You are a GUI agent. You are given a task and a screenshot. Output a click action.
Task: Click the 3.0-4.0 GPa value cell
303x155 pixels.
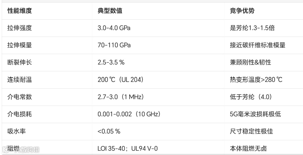click(x=114, y=28)
